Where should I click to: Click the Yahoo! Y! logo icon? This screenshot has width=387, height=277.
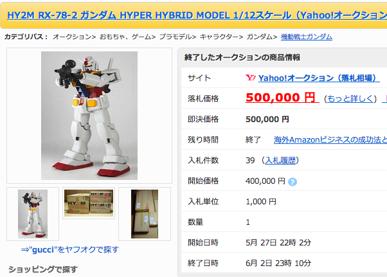click(x=251, y=78)
